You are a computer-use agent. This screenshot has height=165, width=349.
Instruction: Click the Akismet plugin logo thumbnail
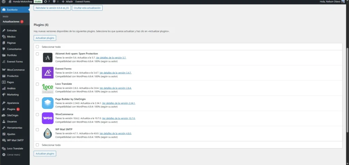coord(48,58)
